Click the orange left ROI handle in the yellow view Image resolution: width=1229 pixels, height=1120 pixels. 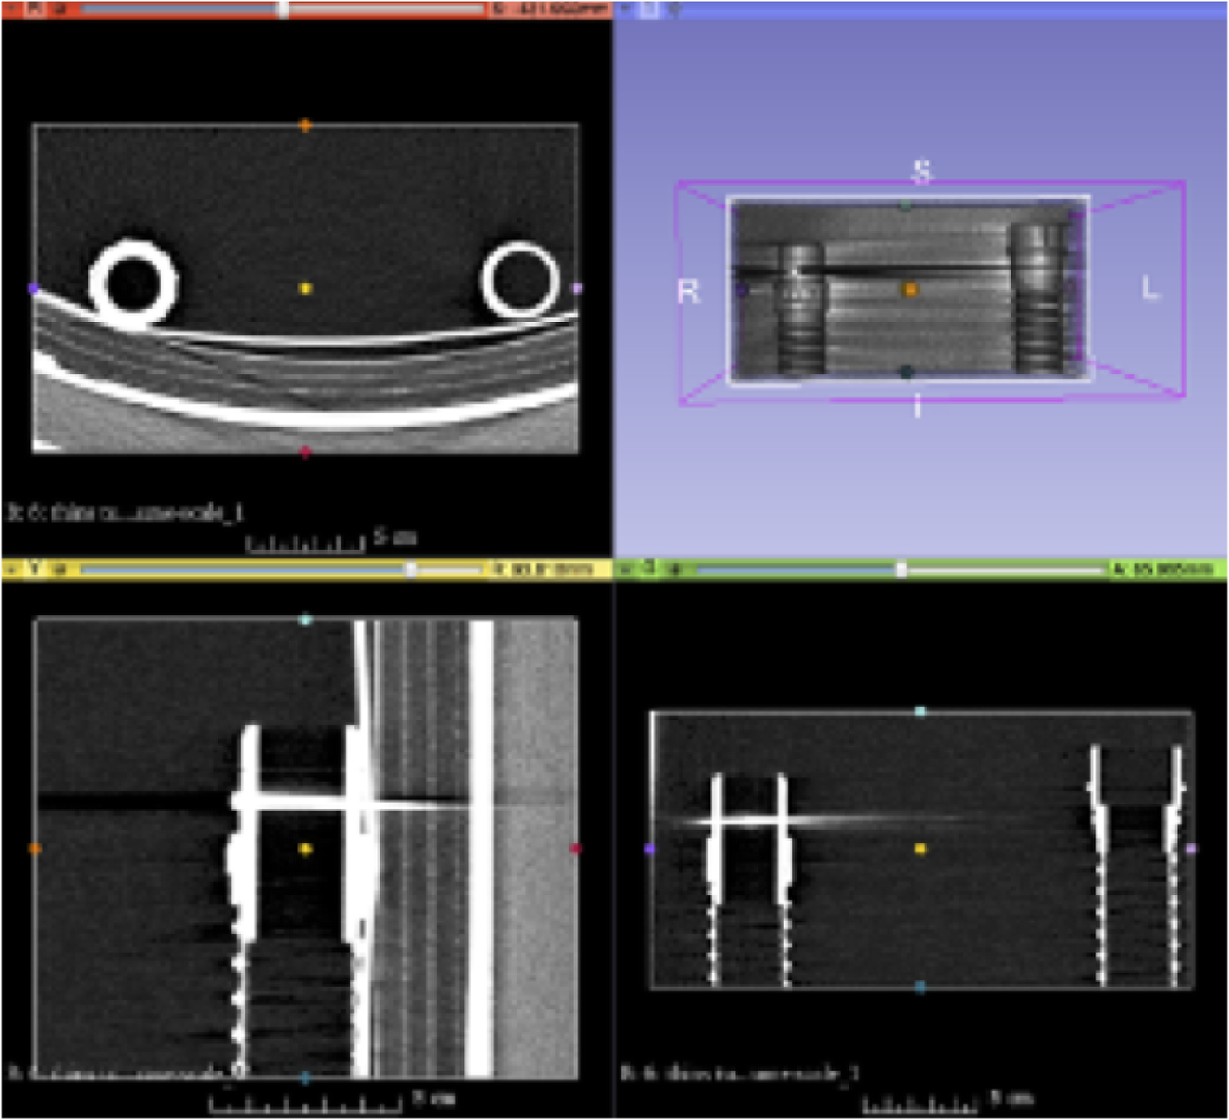pos(35,849)
